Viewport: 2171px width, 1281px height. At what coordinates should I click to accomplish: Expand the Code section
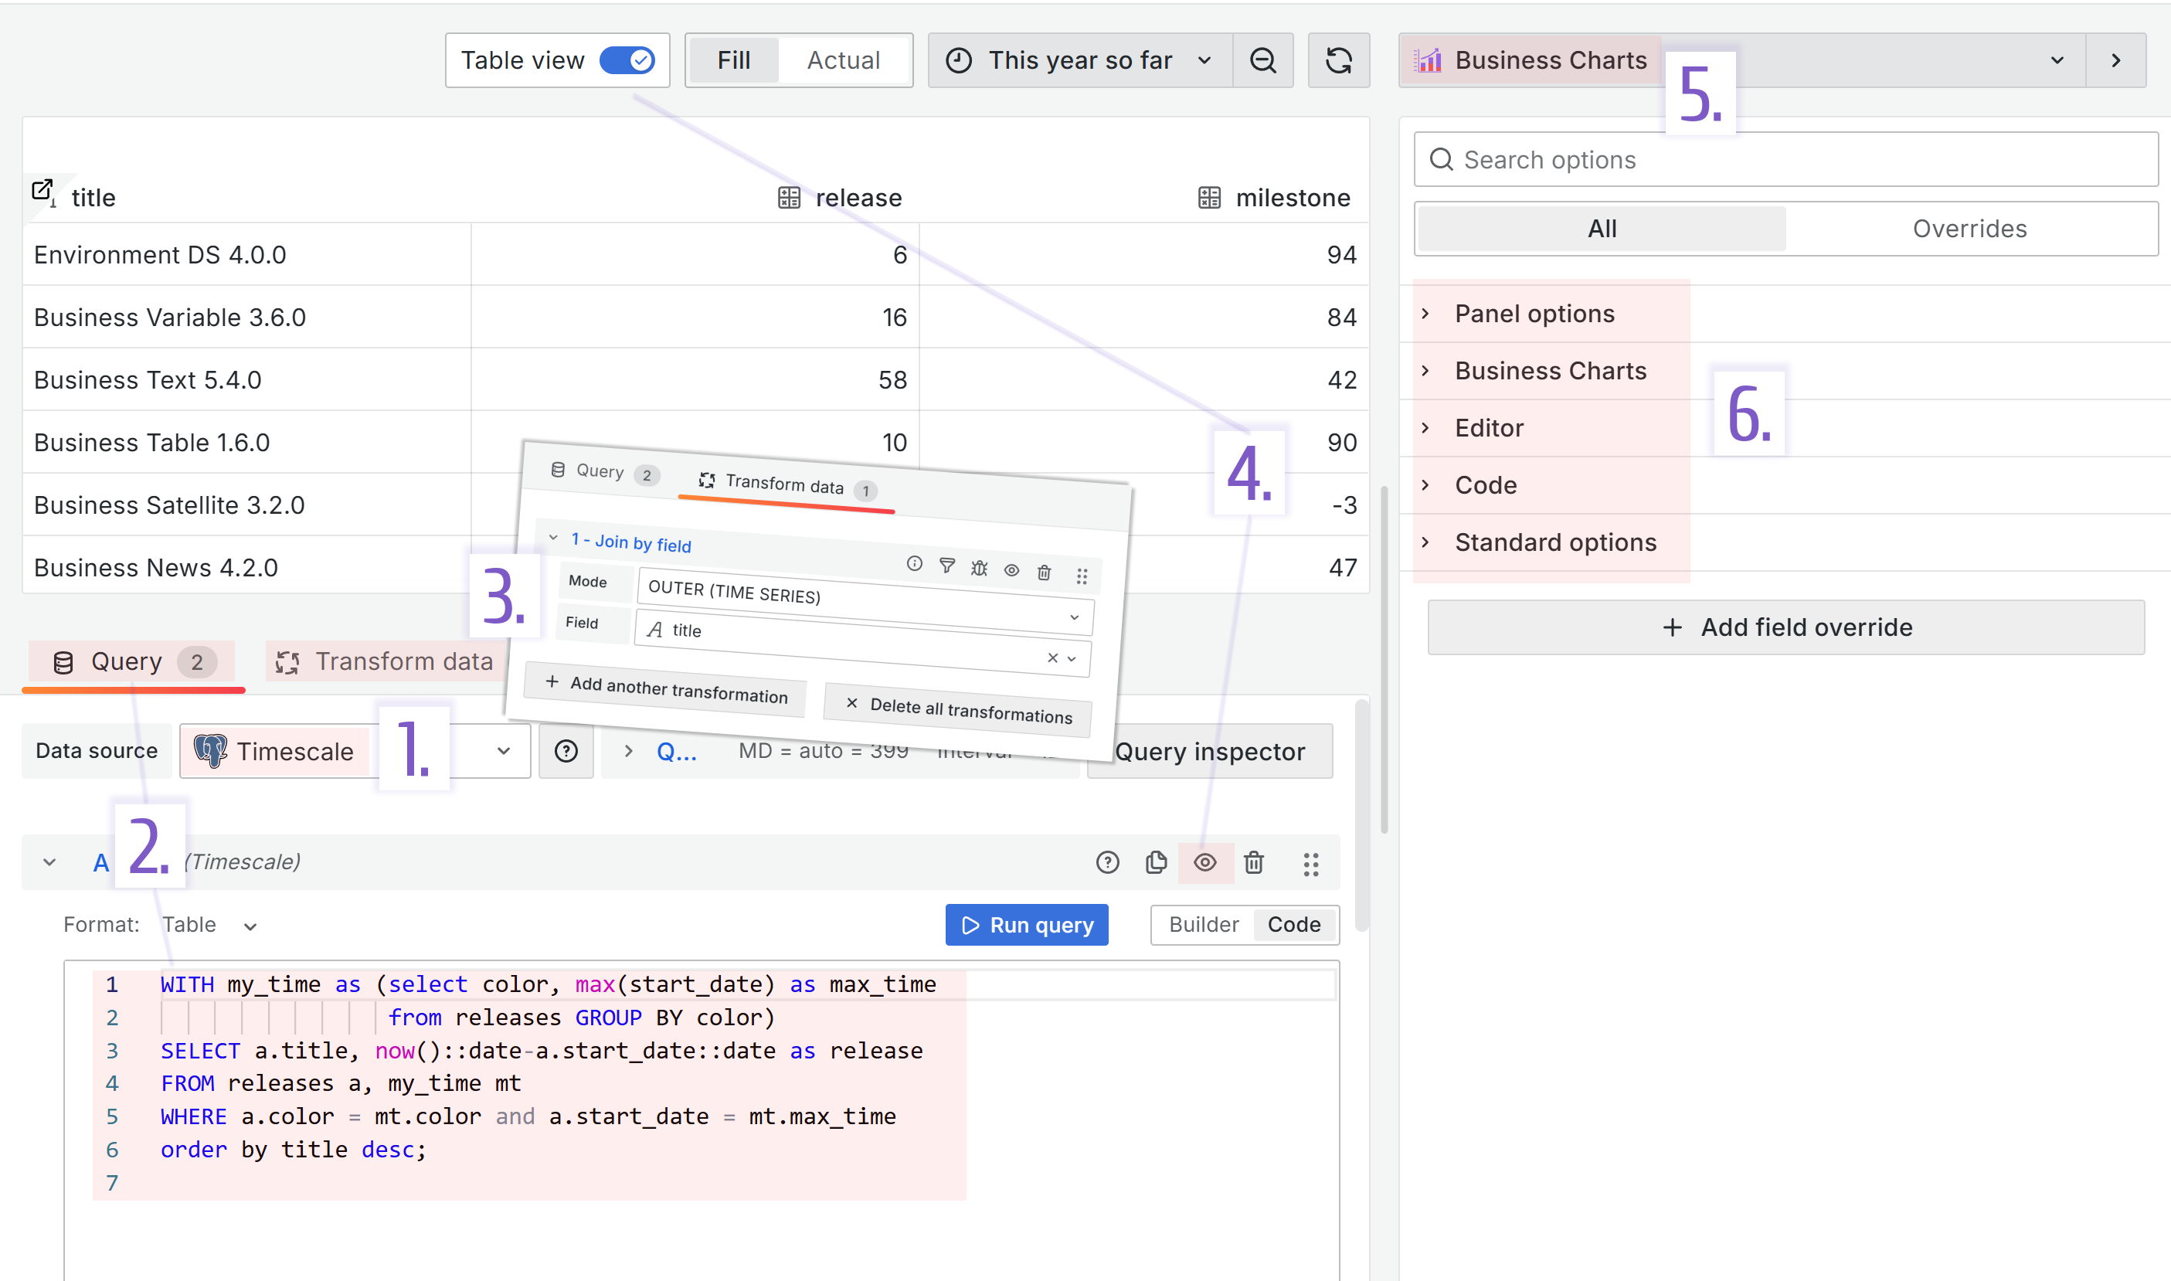(1486, 484)
